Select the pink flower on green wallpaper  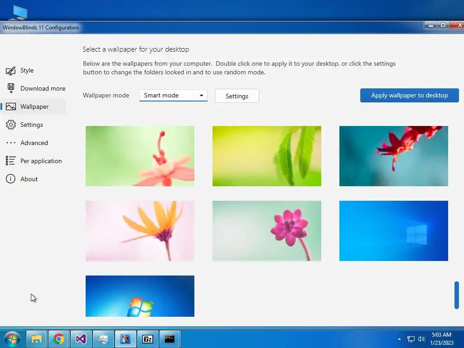(140, 156)
